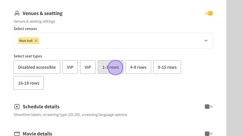Image resolution: width=243 pixels, height=136 pixels.
Task: Enable the Schedule details toggle
Action: coord(209,107)
